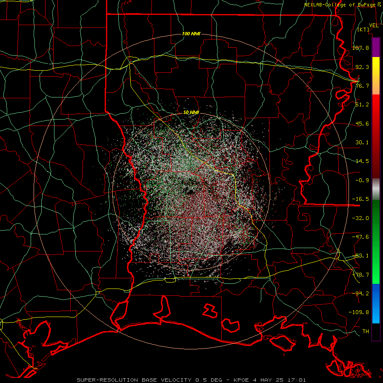This screenshot has height=383, width=383.
Task: Click the -47.6 velocity scale value
Action: tap(360, 237)
